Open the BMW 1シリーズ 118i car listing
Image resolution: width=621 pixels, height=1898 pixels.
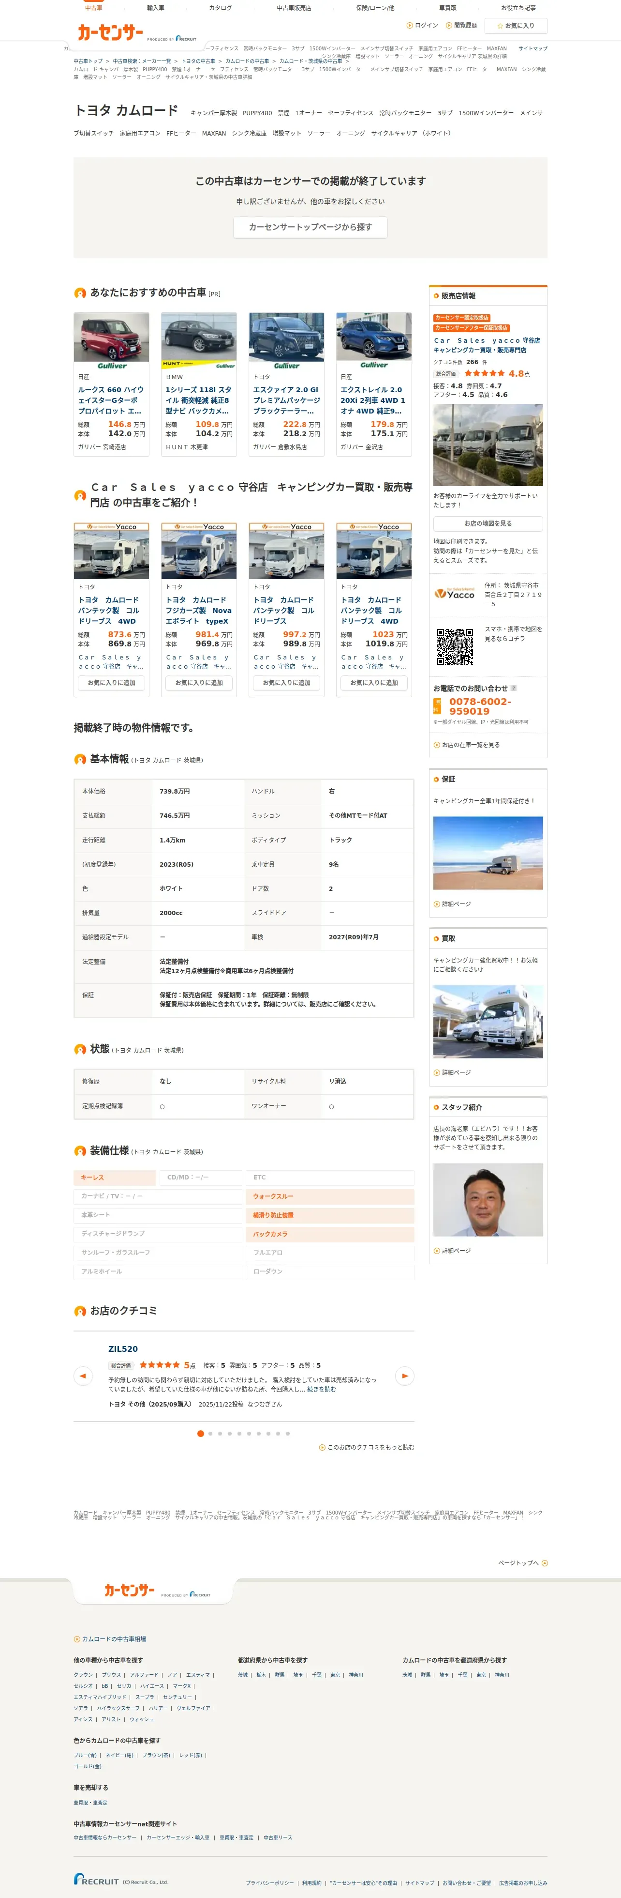point(199,400)
